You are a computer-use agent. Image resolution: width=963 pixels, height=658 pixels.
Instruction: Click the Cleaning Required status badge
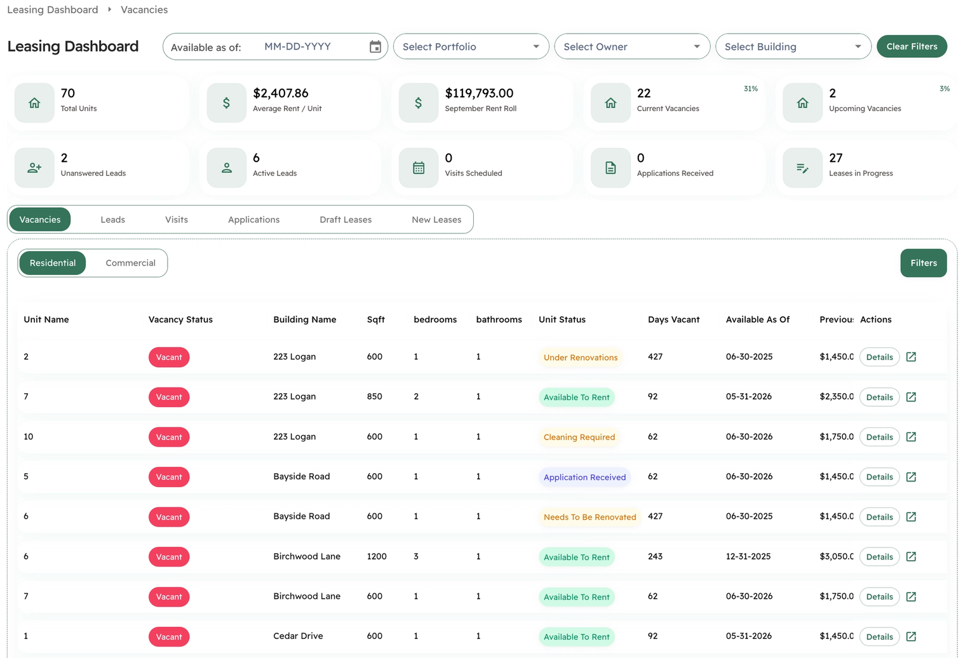coord(579,437)
